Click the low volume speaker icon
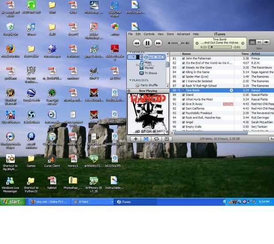Viewport: 274px width, 244px height. tap(169, 43)
